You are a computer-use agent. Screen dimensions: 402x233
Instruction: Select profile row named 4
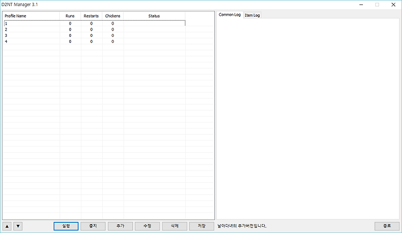94,41
